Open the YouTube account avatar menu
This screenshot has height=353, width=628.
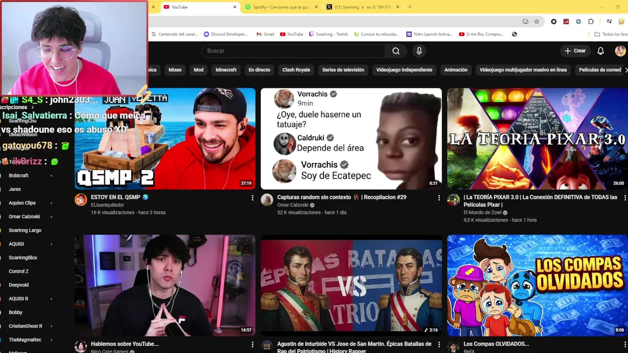(620, 51)
